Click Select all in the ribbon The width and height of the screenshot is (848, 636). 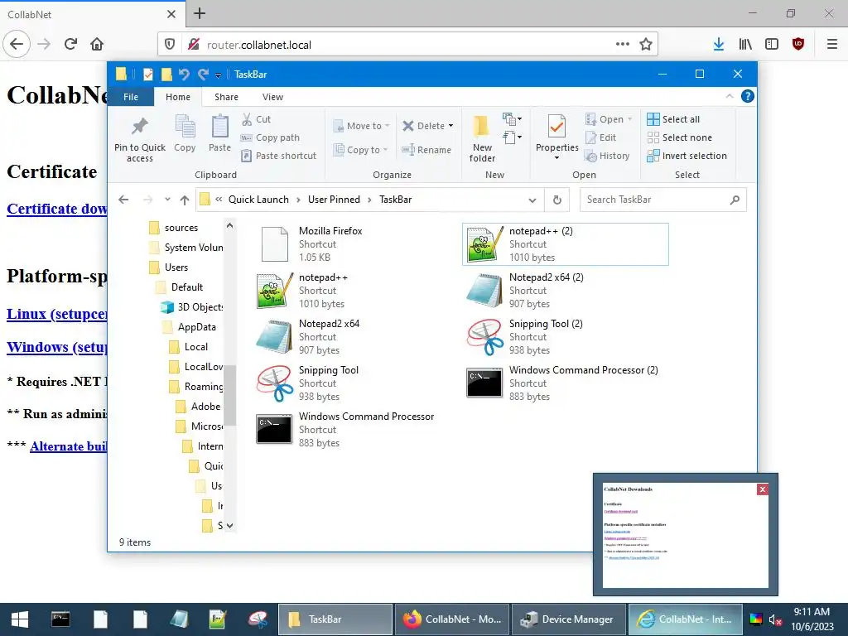[674, 119]
